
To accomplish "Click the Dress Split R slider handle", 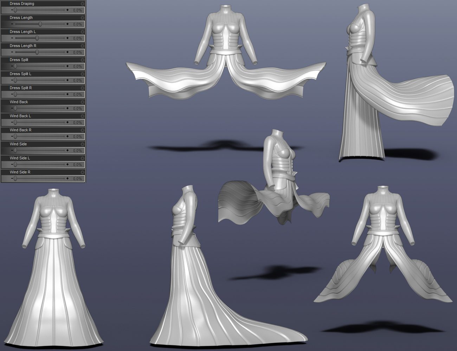I will [x=15, y=94].
